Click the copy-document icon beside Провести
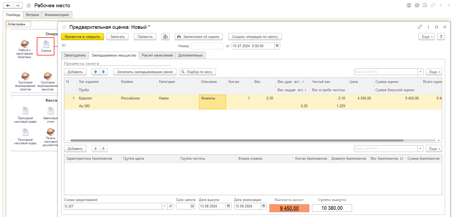Viewport: 452px width, 217px height. pyautogui.click(x=166, y=37)
